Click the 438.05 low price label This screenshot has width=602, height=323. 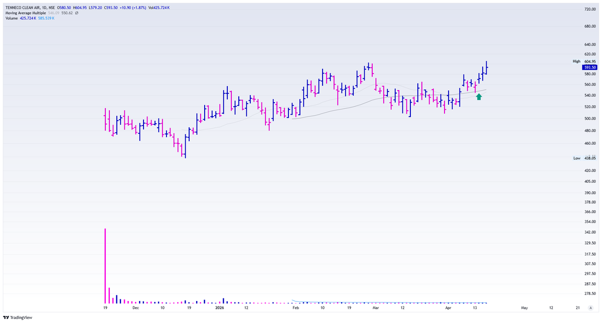pyautogui.click(x=589, y=158)
